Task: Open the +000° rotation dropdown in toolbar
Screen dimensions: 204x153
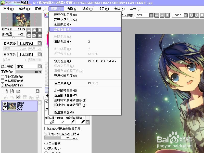Action: pos(186,15)
